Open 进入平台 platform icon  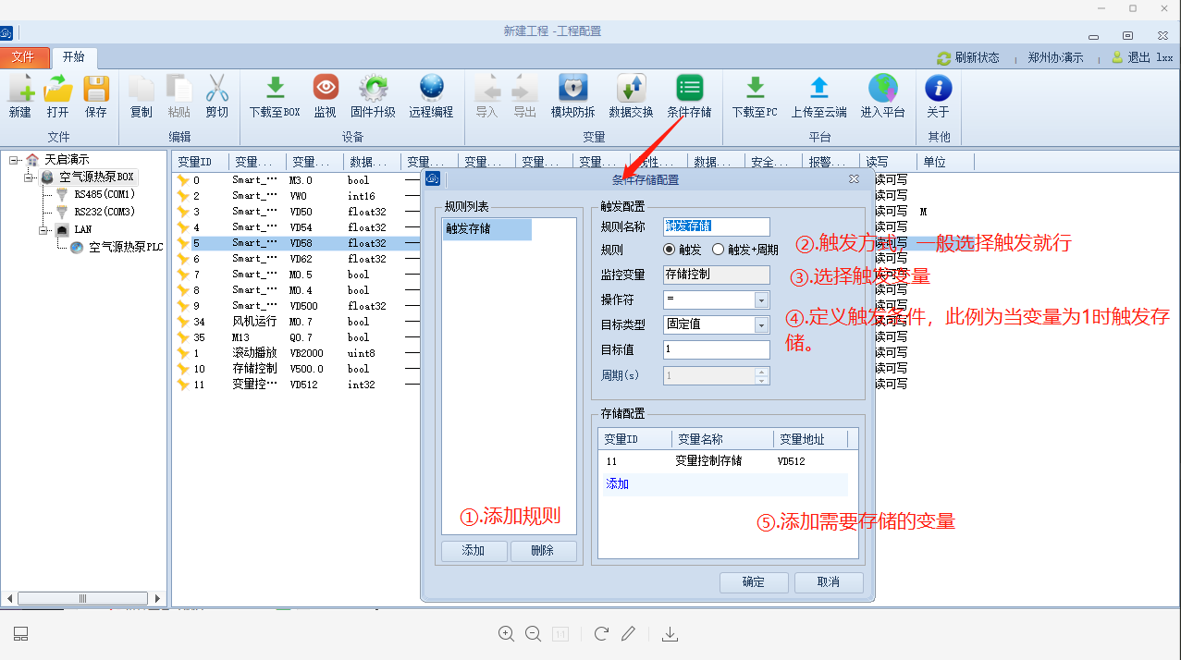click(883, 89)
